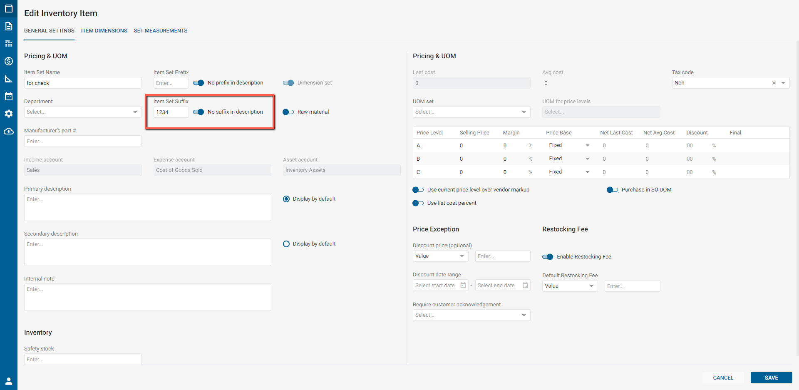This screenshot has height=390, width=799.
Task: Open the calendar icon in the sidebar
Action: coord(9,96)
